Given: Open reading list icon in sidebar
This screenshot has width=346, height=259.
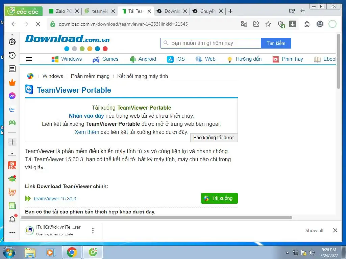Looking at the screenshot, I should 12,69.
